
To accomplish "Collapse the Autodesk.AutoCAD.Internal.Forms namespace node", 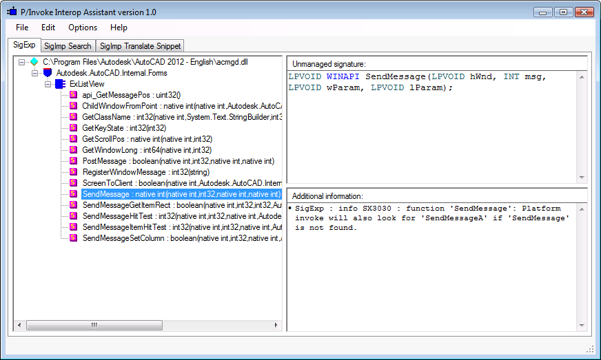I will (35, 73).
